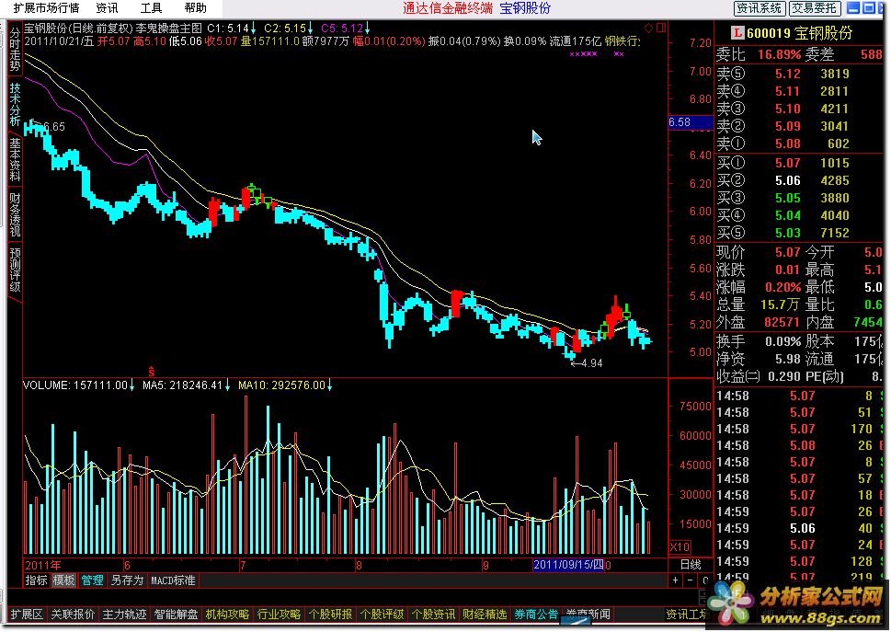Open the 财经精选 bottom tab
This screenshot has width=891, height=632.
coord(485,615)
